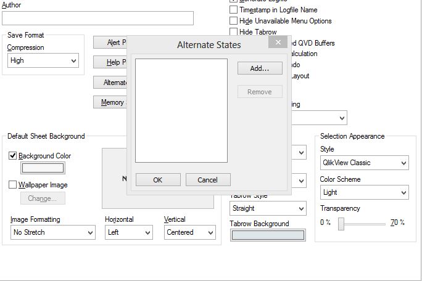Enable the Wallpaper Image checkbox
This screenshot has width=422, height=281.
13,185
